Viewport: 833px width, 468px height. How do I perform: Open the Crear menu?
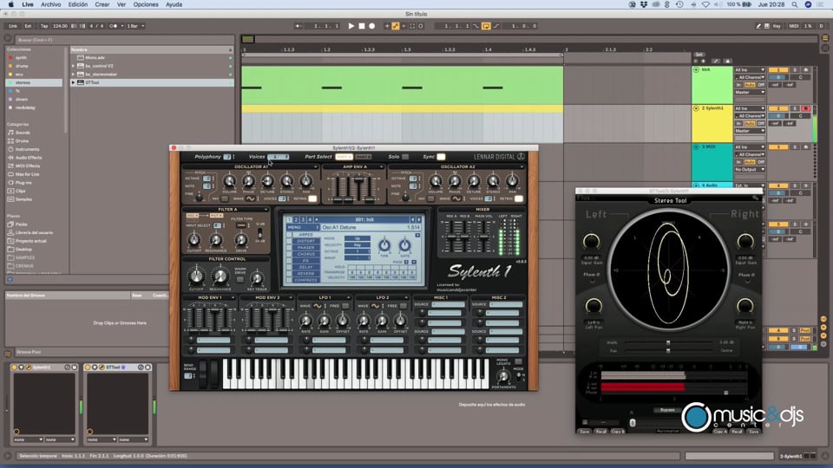point(102,4)
